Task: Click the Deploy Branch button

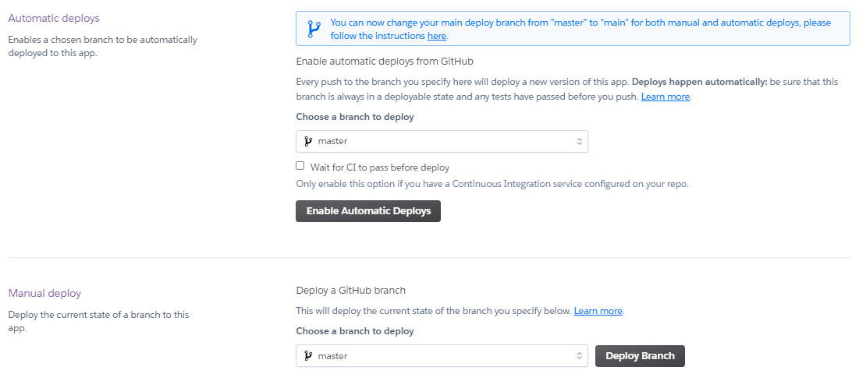Action: point(640,356)
